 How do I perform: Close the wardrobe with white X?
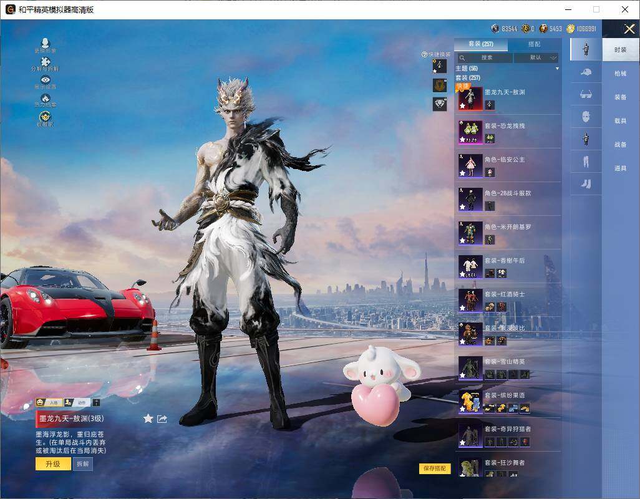tap(629, 29)
